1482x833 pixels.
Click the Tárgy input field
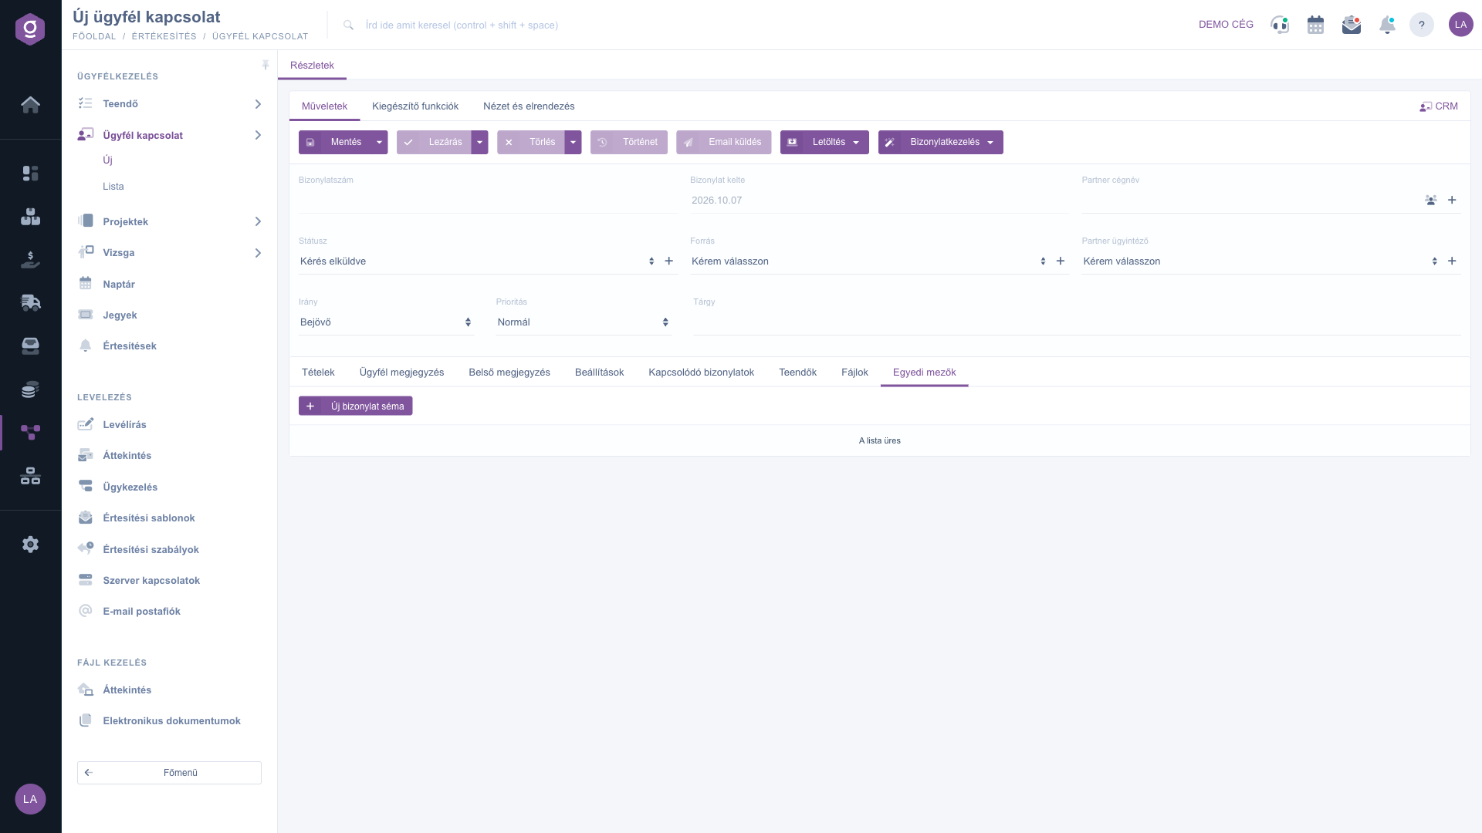tap(1076, 322)
